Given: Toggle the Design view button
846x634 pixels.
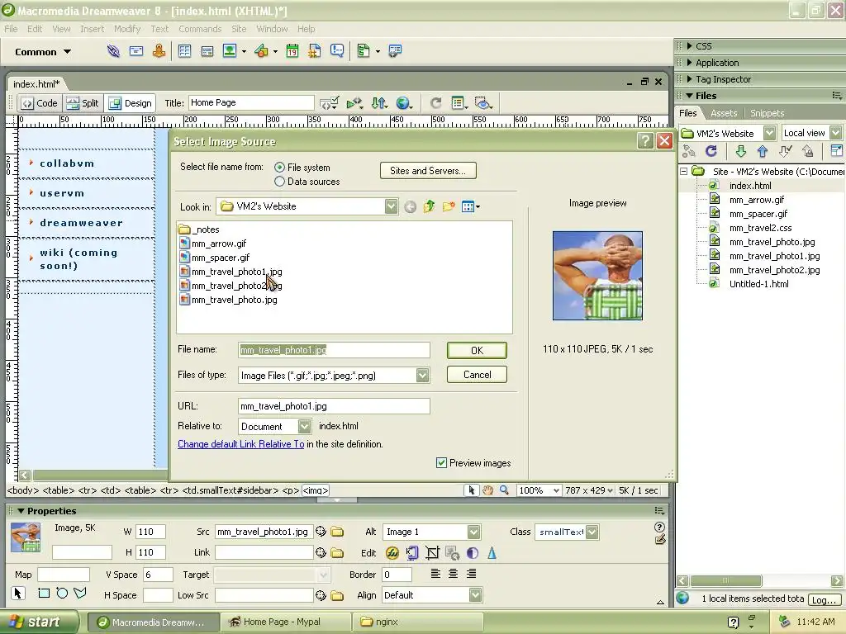Looking at the screenshot, I should pyautogui.click(x=130, y=103).
